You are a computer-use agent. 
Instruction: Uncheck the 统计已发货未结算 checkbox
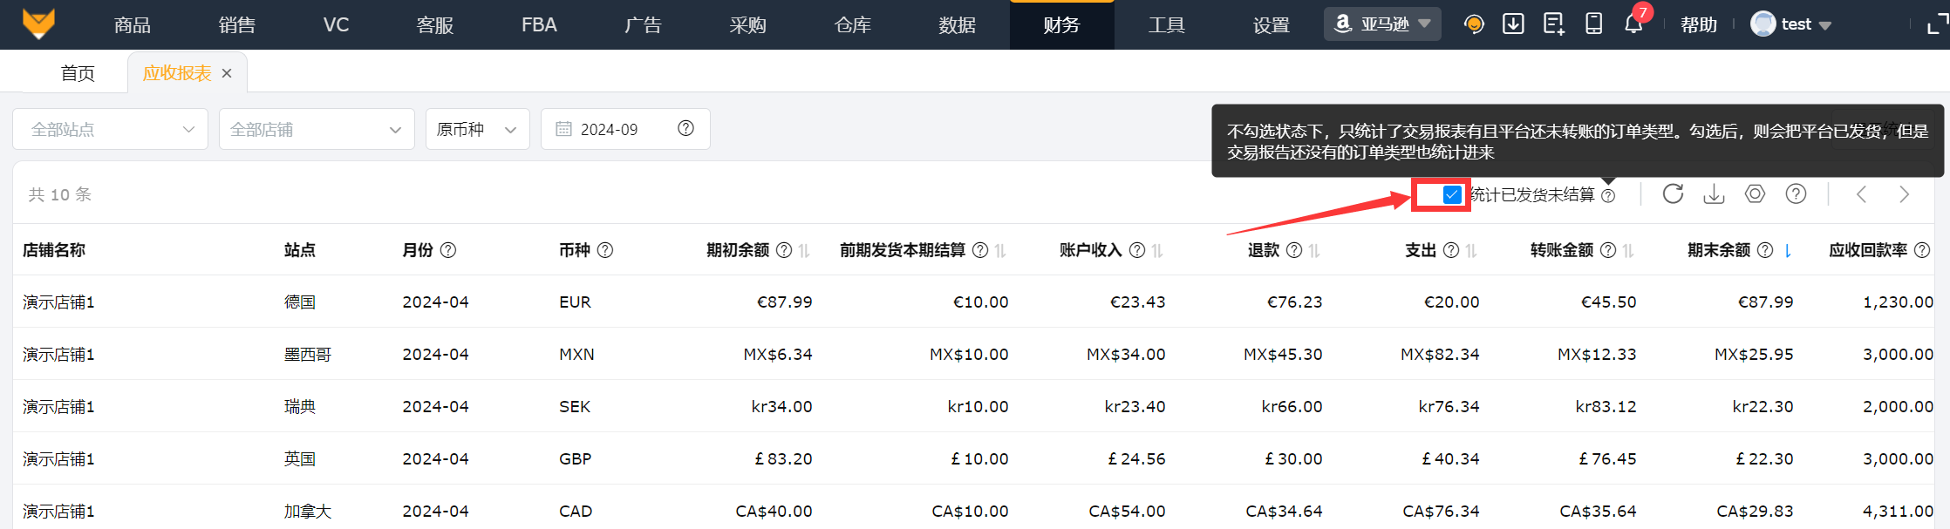click(1452, 194)
